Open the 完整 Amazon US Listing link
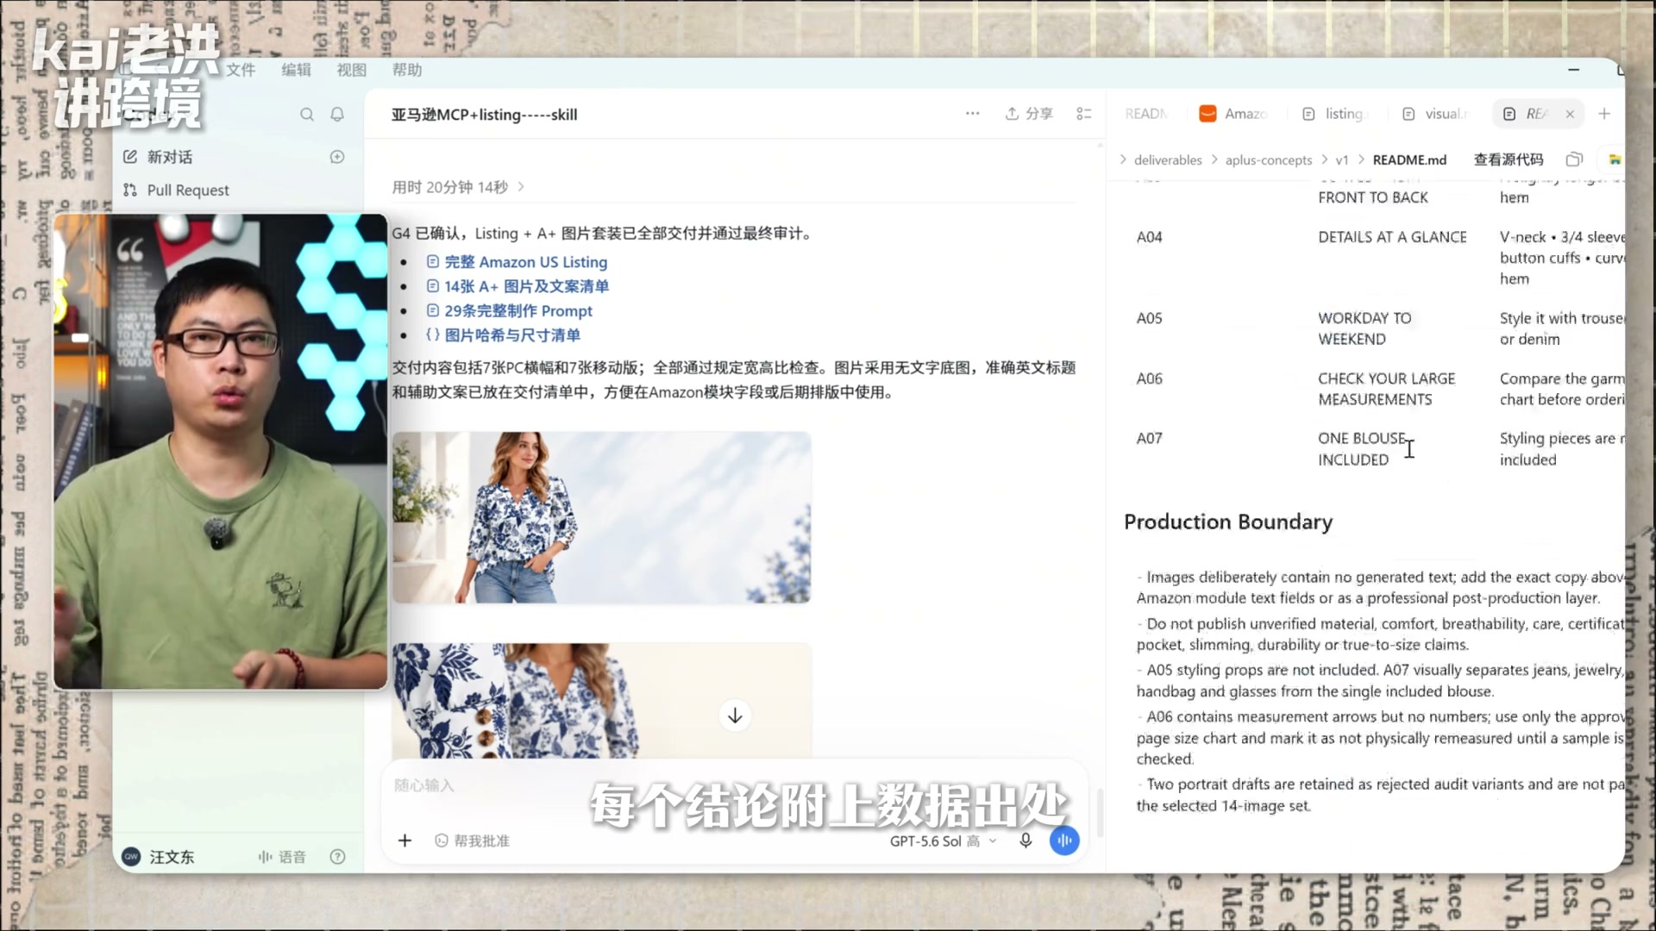The width and height of the screenshot is (1656, 931). coord(517,262)
